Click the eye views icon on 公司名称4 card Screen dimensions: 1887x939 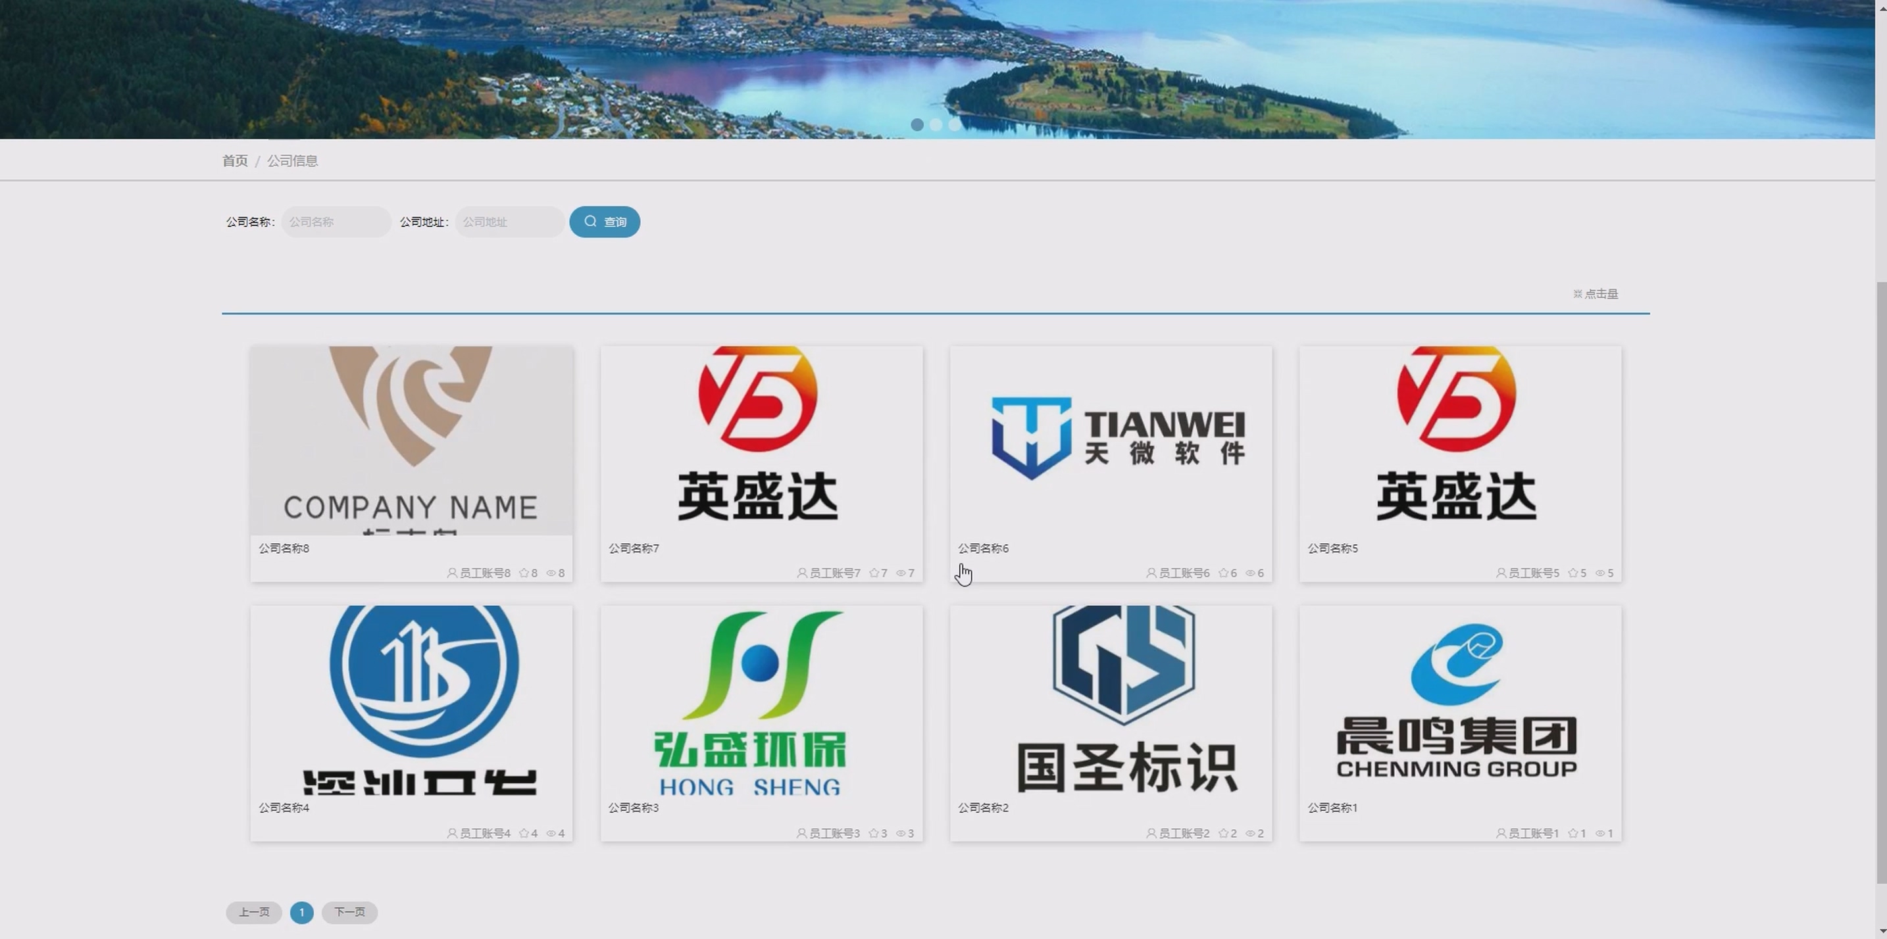(551, 834)
